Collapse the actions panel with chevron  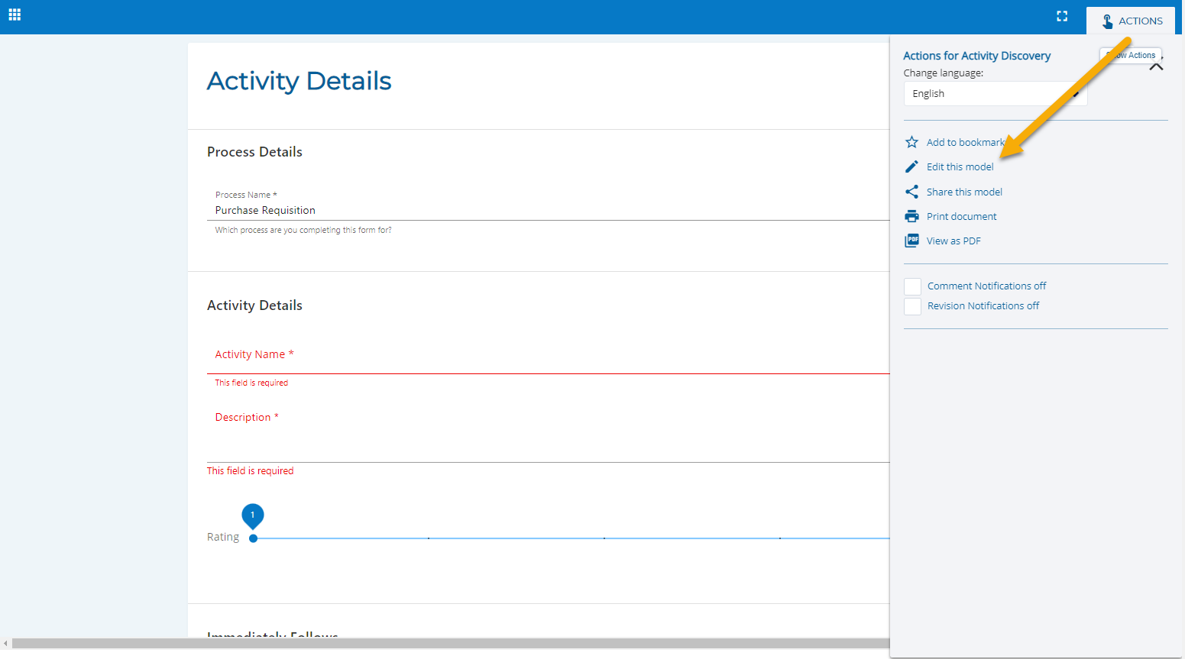click(1156, 67)
